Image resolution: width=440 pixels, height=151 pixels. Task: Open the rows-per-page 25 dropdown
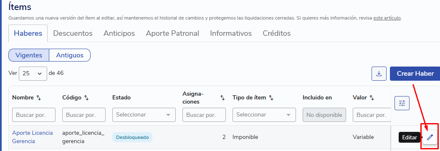33,74
